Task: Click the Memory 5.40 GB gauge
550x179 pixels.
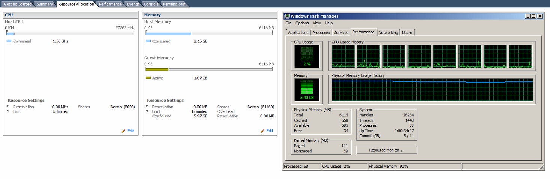Action: point(307,90)
